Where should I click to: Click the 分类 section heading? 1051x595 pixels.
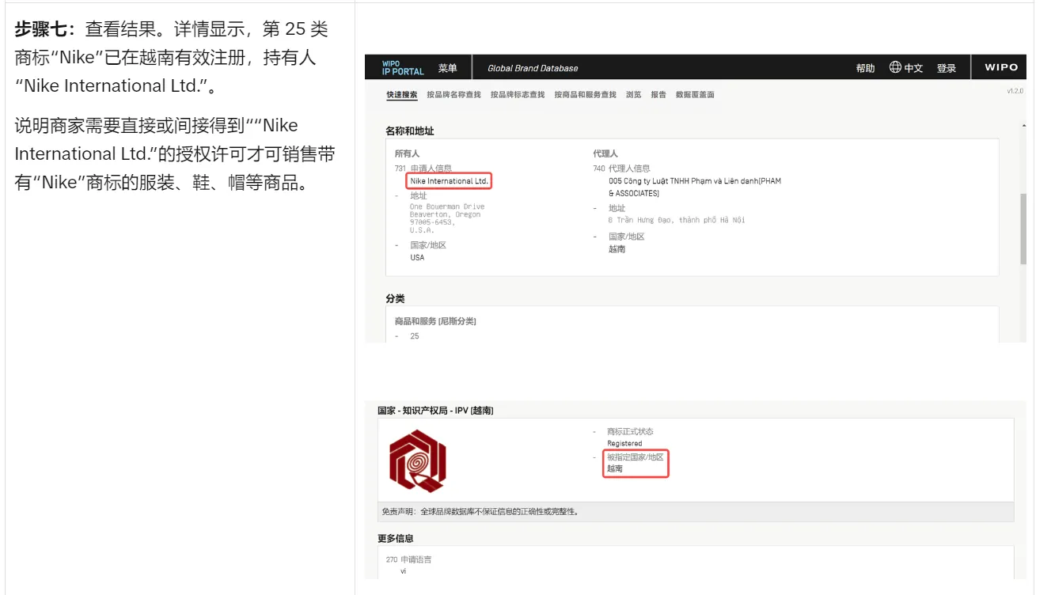point(395,298)
